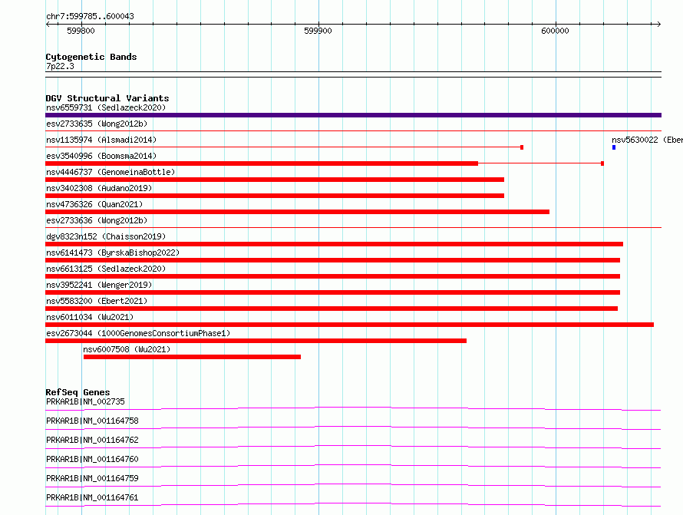
Task: Click variant label nsv1135974 (Alsmadi2014)
Action: point(101,140)
